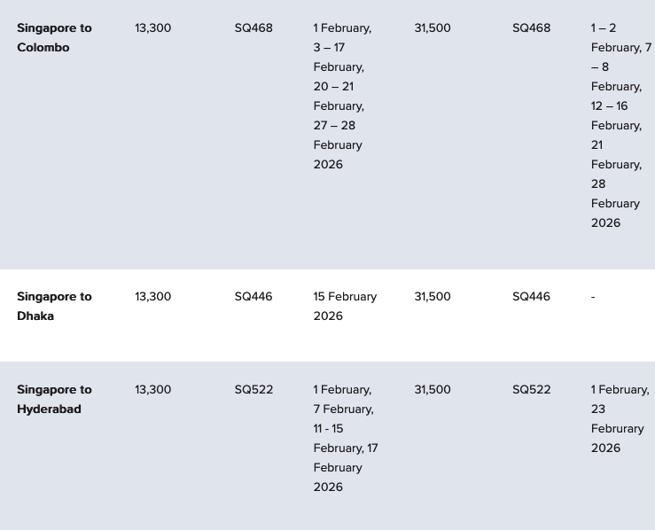Click the 15 February 2026 date cell
The width and height of the screenshot is (655, 530).
[x=345, y=306]
